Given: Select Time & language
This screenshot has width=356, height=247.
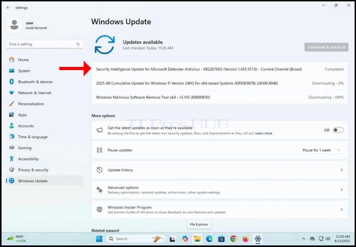Looking at the screenshot, I should point(45,137).
